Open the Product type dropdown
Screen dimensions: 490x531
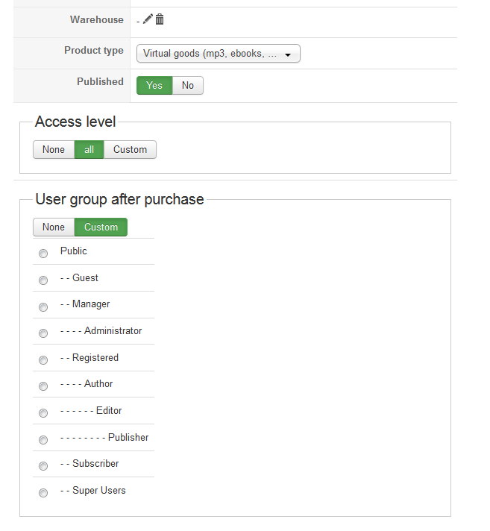click(219, 54)
